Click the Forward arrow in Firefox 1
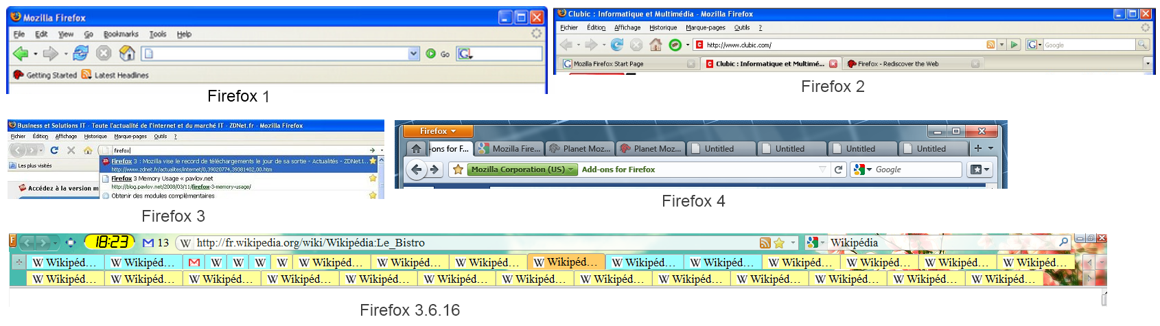1160x326 pixels. pyautogui.click(x=50, y=54)
